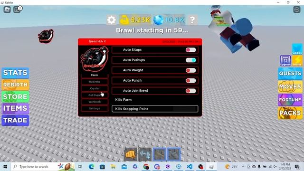Enable the Auto Situps toggle
The image size is (304, 171).
[191, 50]
